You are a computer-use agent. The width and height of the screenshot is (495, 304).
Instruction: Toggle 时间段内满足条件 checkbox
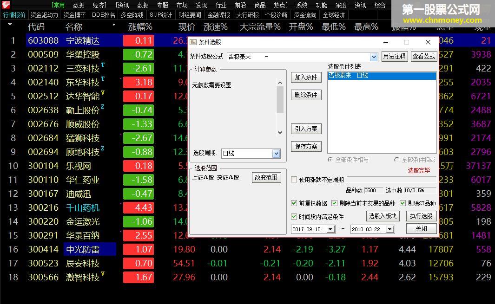[x=294, y=217]
